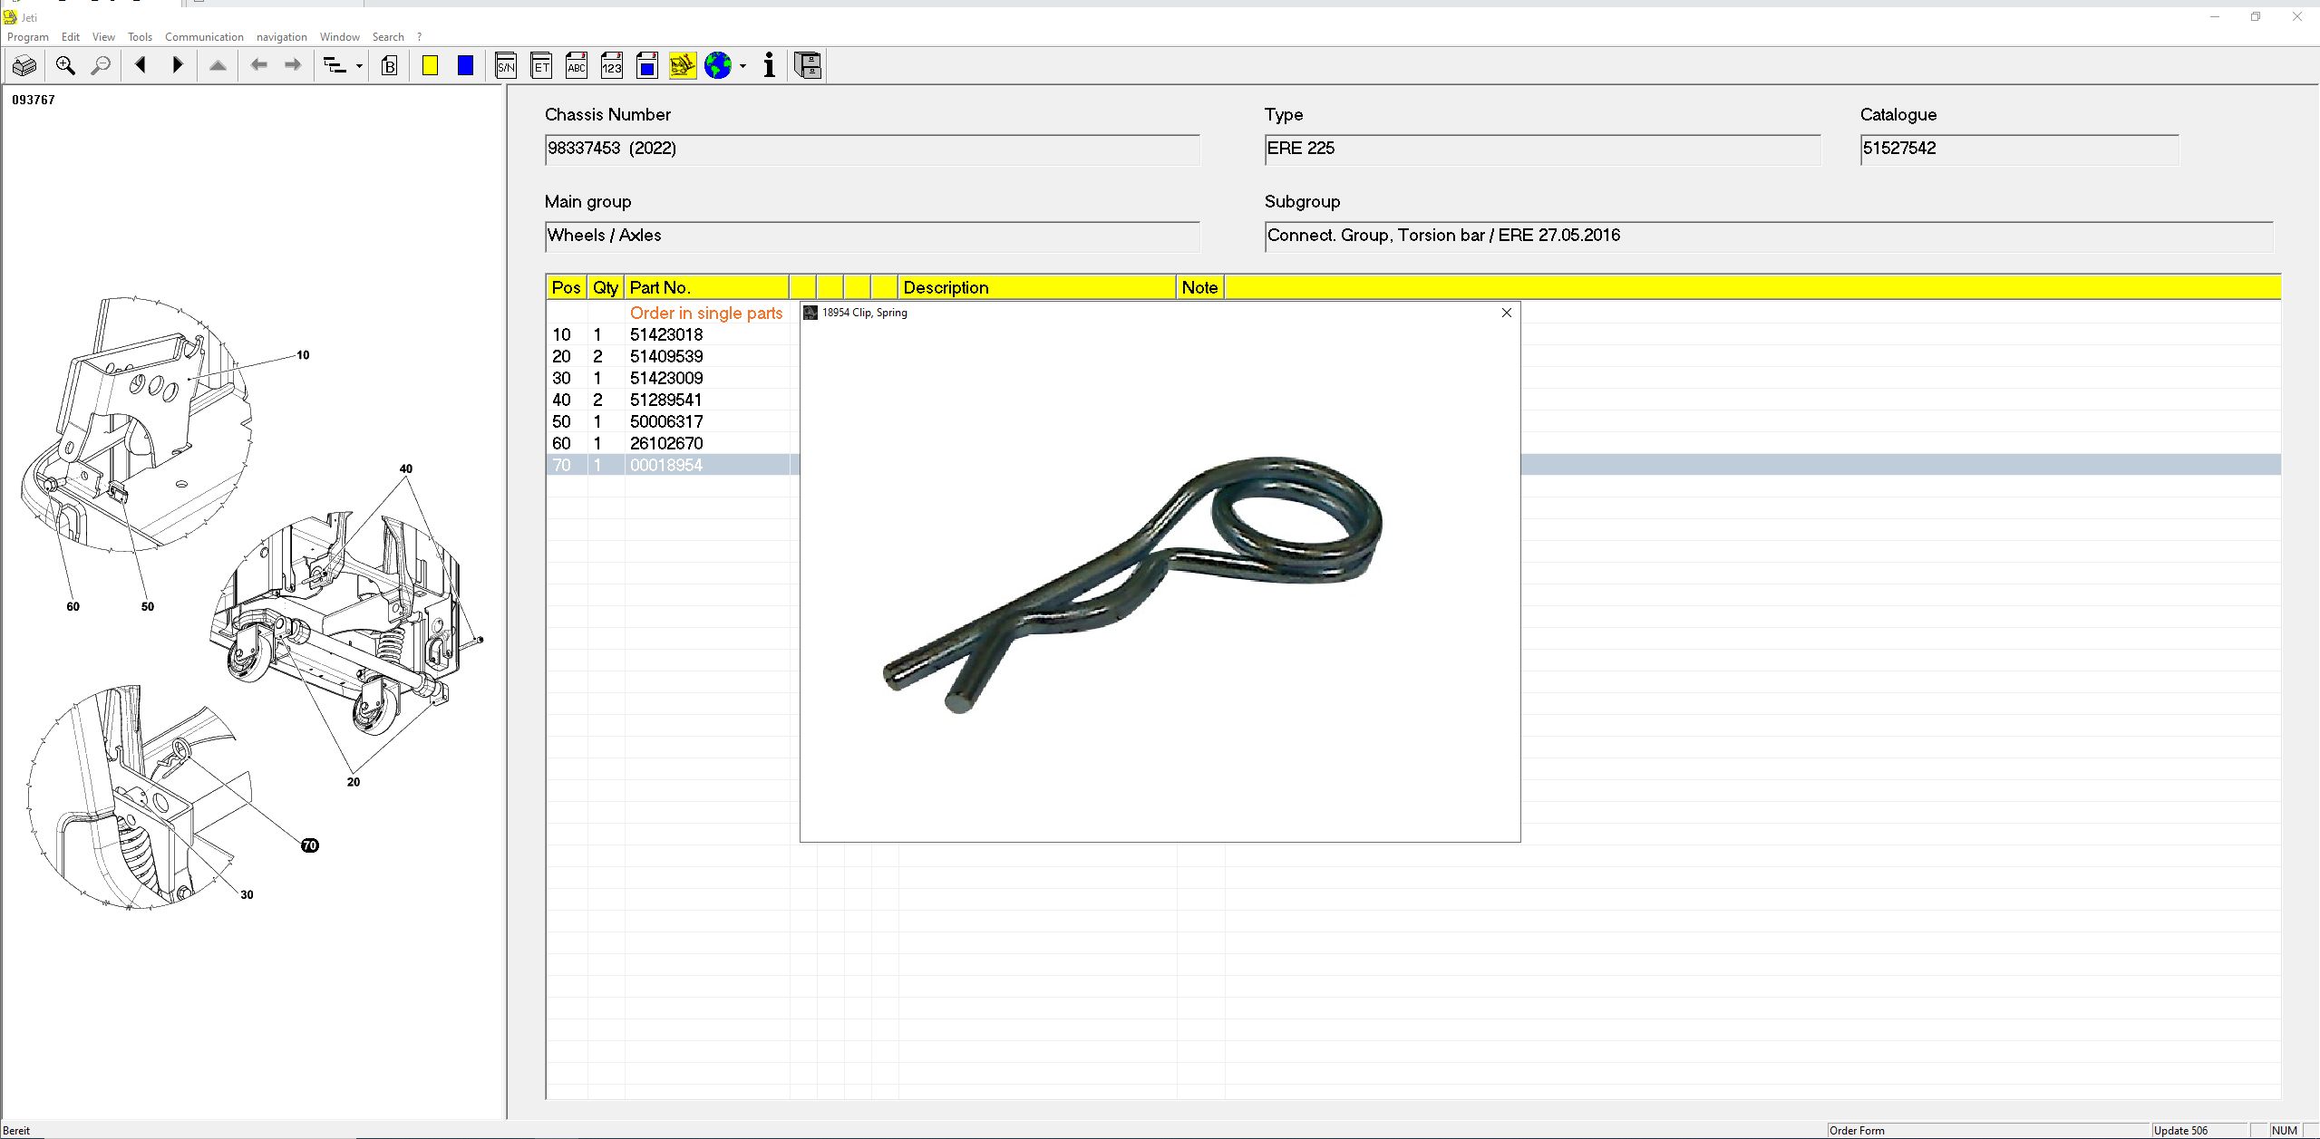Click callout 40 in the diagram

(406, 468)
